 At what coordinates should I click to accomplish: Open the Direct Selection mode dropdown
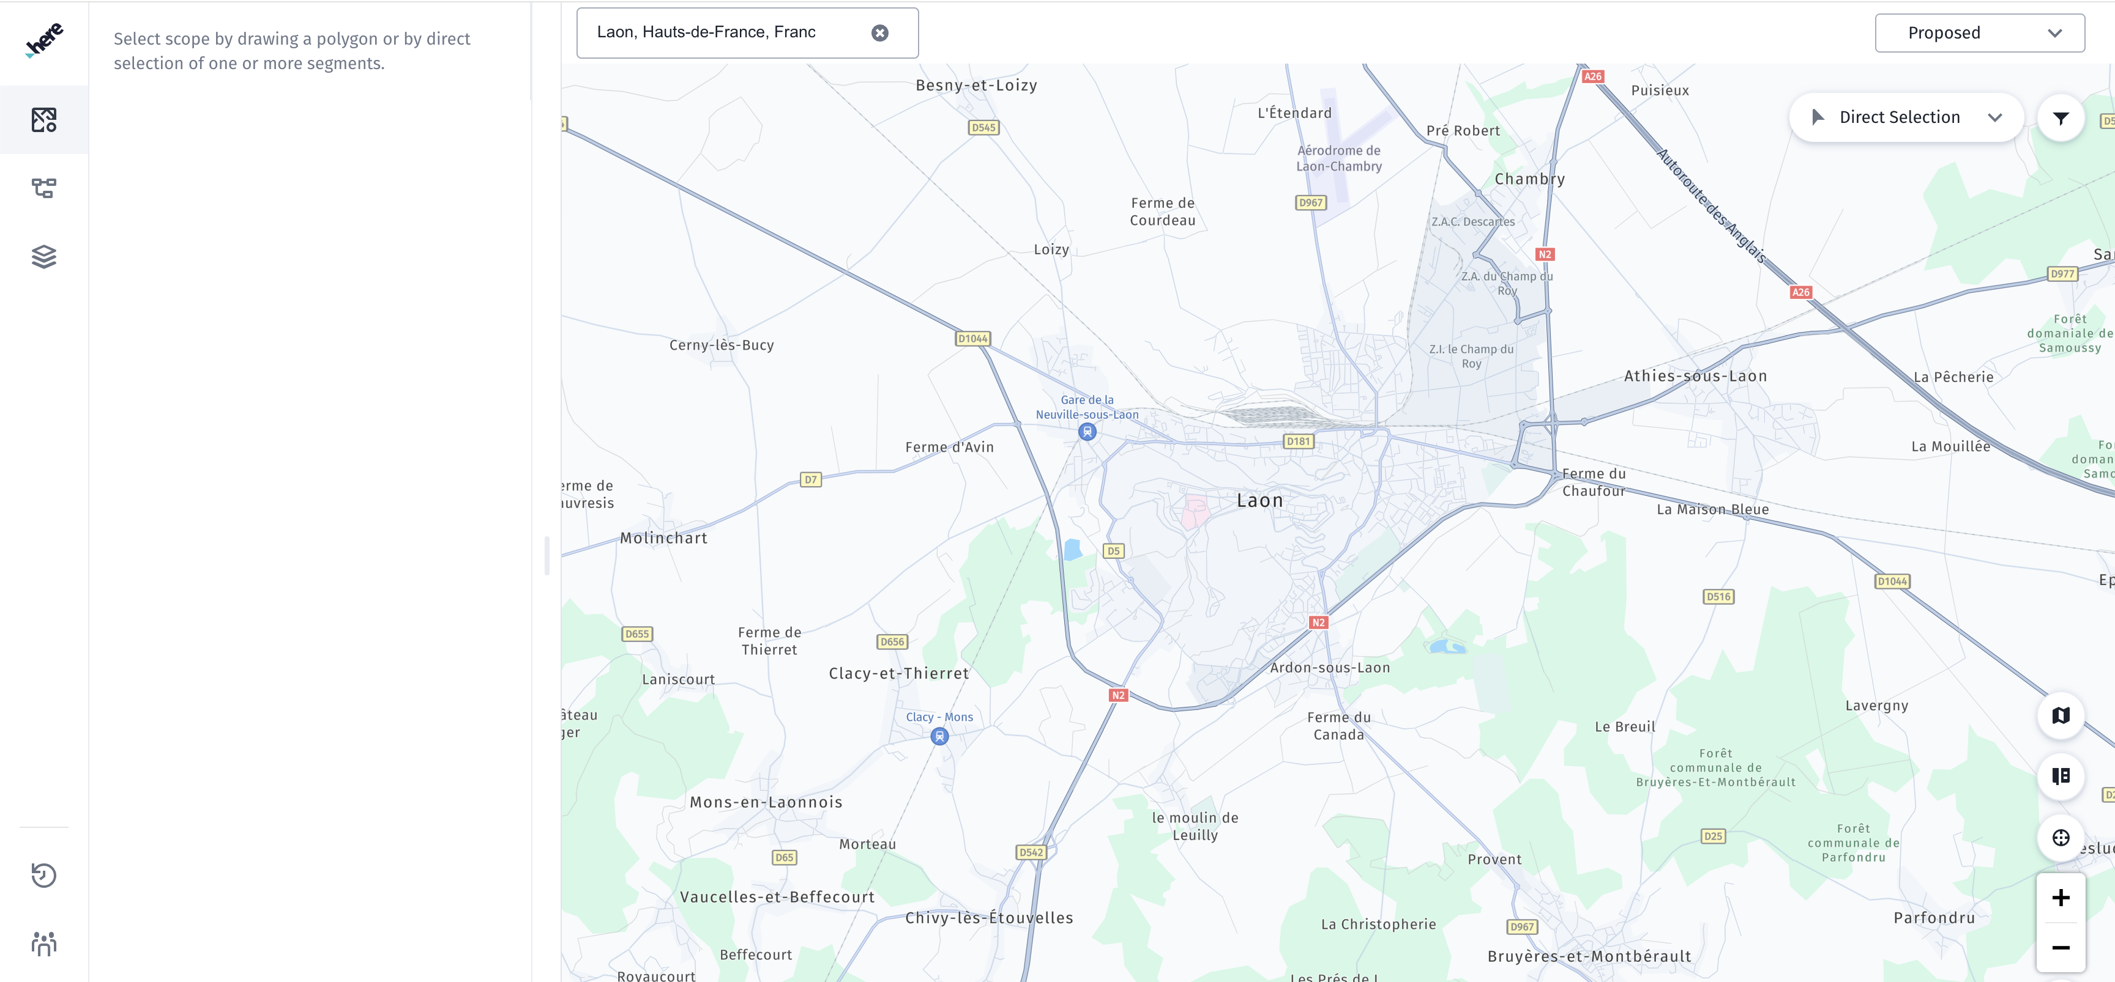(x=1906, y=117)
